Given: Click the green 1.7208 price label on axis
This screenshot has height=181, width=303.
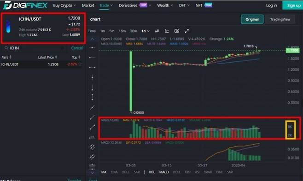Looking at the screenshot, I should [x=292, y=50].
